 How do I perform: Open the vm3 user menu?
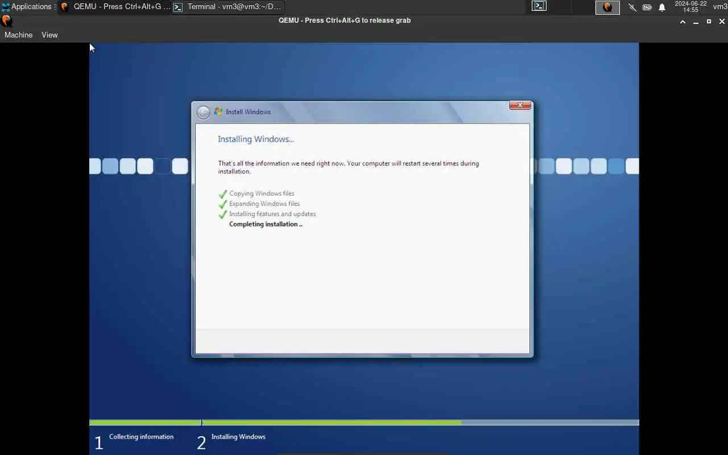[x=720, y=7]
